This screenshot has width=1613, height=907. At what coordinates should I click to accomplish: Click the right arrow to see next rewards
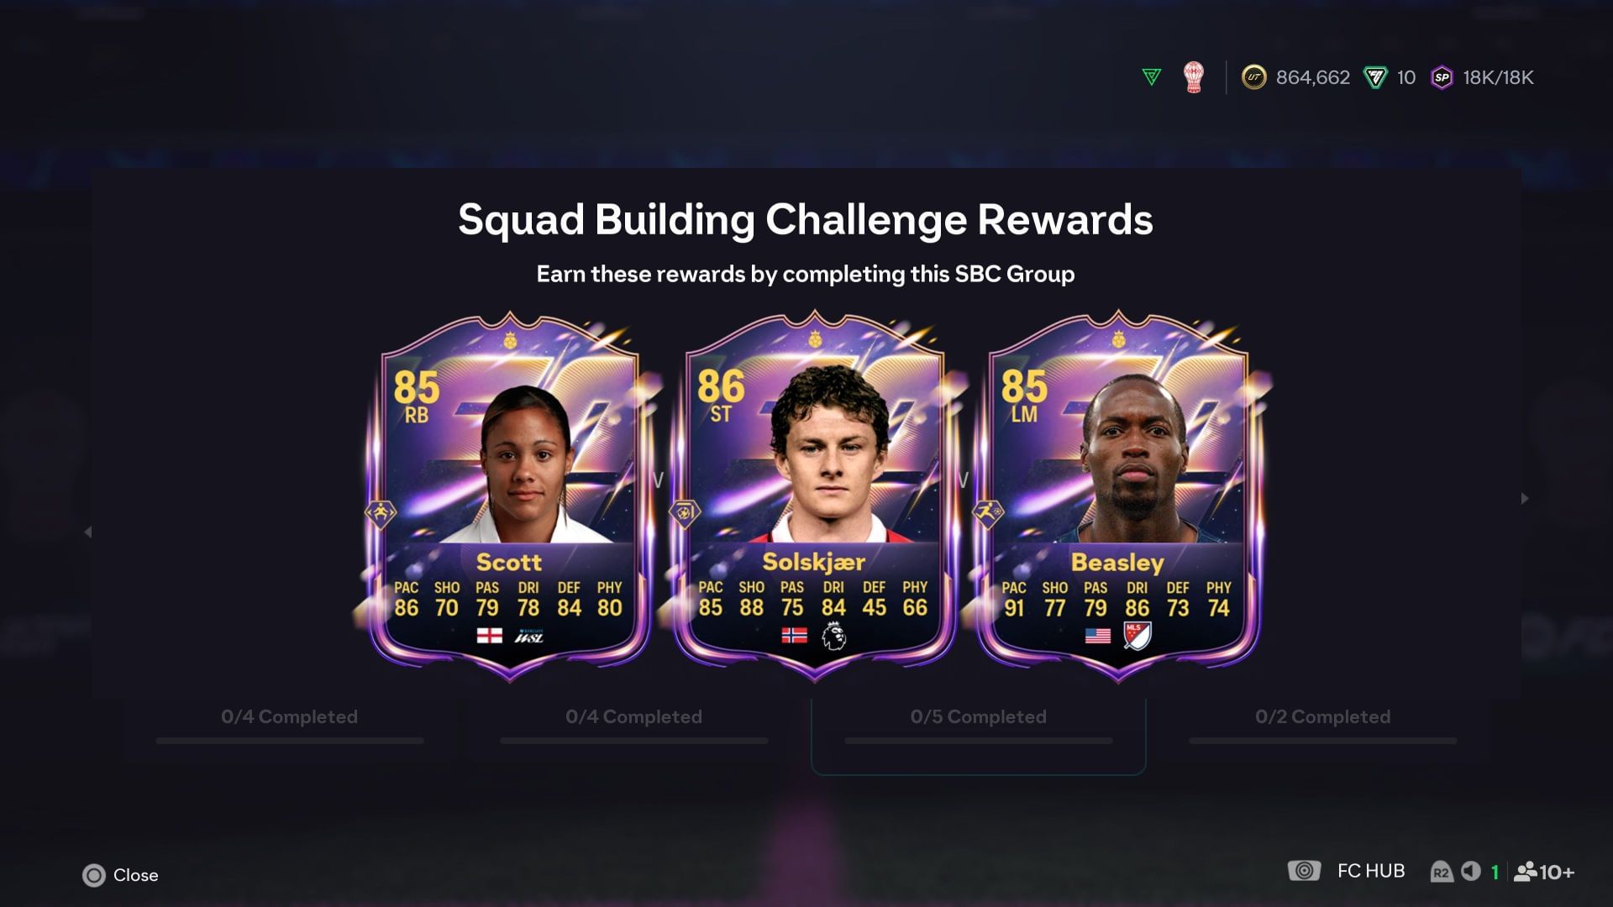[x=1525, y=498]
